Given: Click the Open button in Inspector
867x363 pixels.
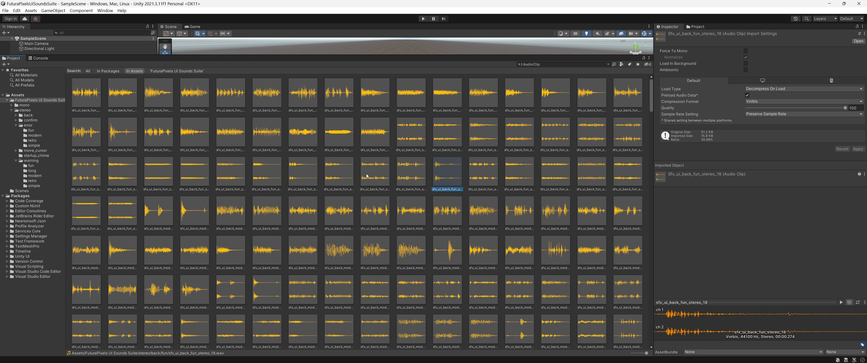Looking at the screenshot, I should click(858, 41).
